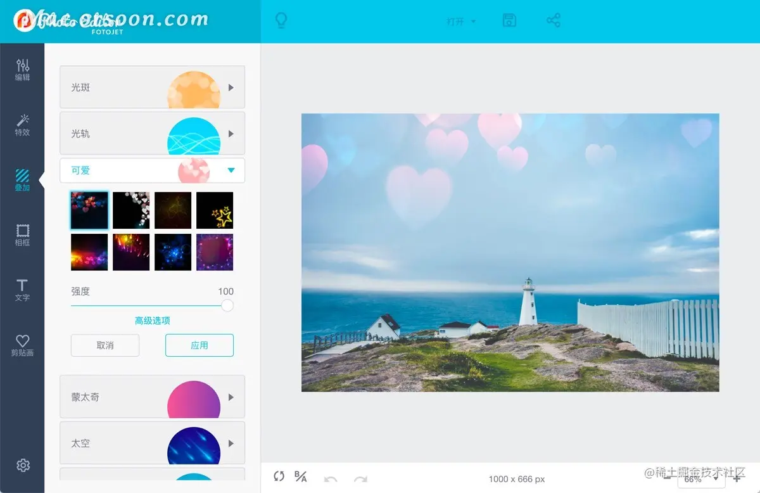This screenshot has height=493, width=760.
Task: Open the 66% zoom level dropdown
Action: point(700,480)
